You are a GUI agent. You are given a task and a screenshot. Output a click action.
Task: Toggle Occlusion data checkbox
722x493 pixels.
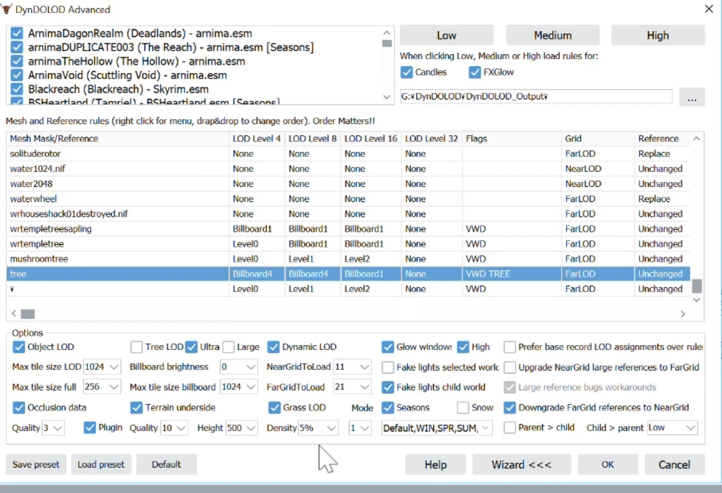point(18,408)
